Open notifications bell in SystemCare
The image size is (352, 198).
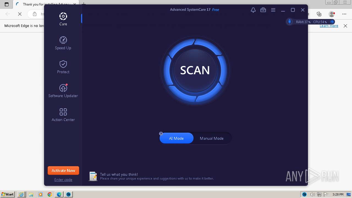[x=253, y=10]
